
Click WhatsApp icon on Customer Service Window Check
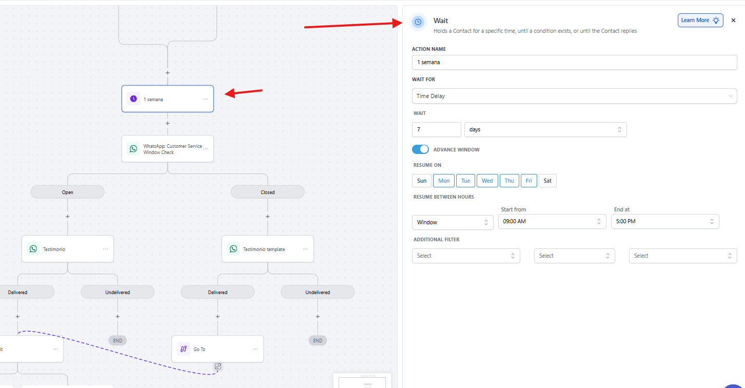tap(133, 149)
